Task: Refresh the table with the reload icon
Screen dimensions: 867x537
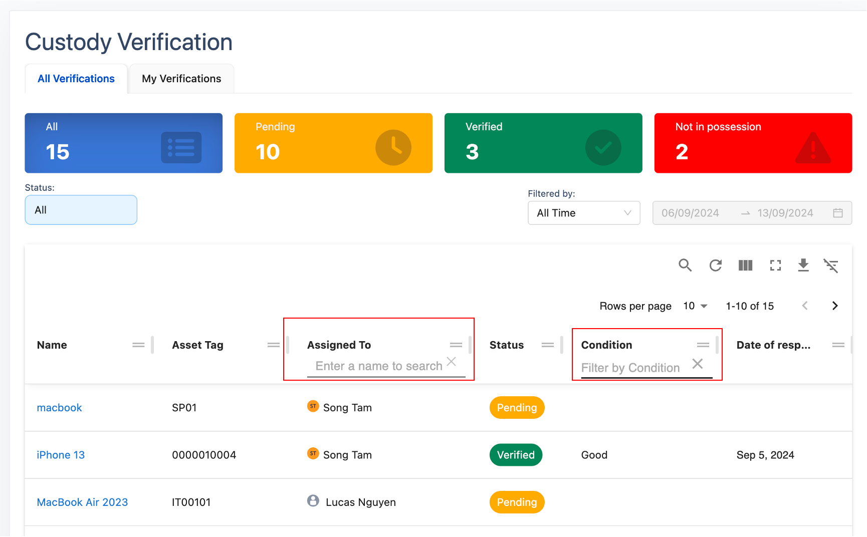Action: tap(715, 265)
